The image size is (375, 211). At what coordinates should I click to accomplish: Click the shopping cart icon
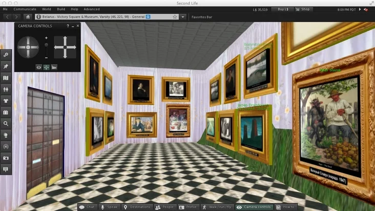tap(298, 9)
